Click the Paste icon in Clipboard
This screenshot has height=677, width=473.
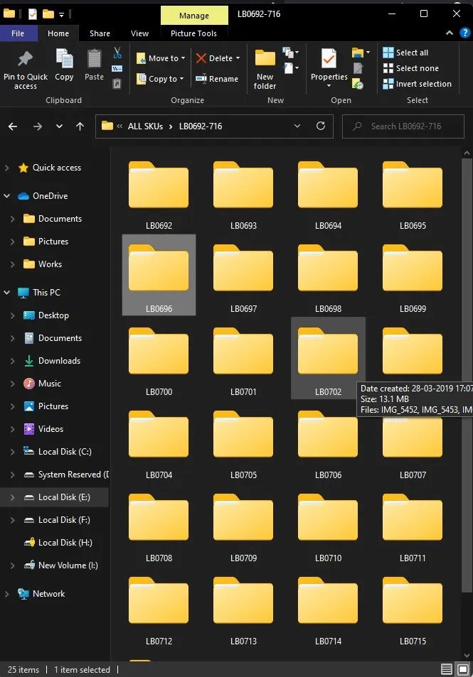point(94,65)
